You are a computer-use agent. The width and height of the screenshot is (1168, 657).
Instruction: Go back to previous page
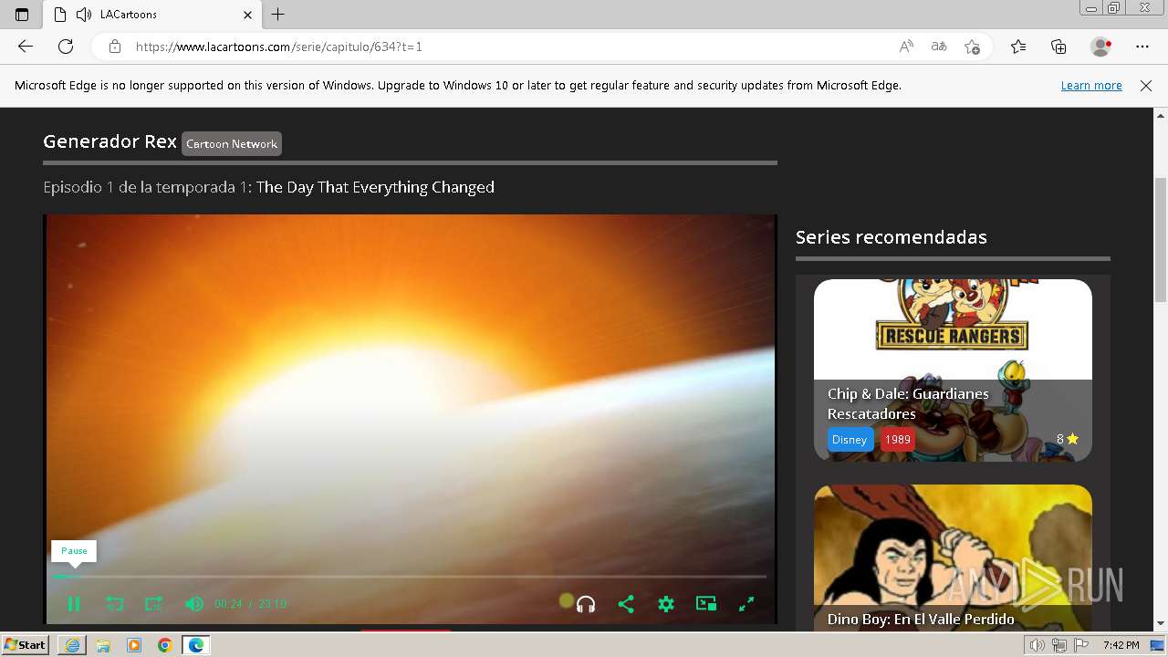pyautogui.click(x=26, y=47)
